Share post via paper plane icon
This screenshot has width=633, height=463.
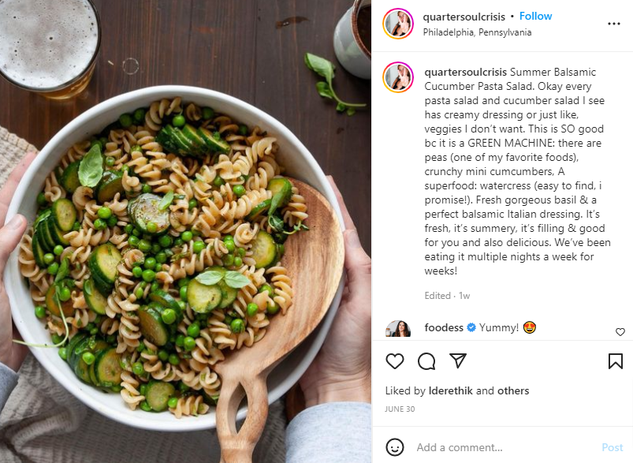458,360
